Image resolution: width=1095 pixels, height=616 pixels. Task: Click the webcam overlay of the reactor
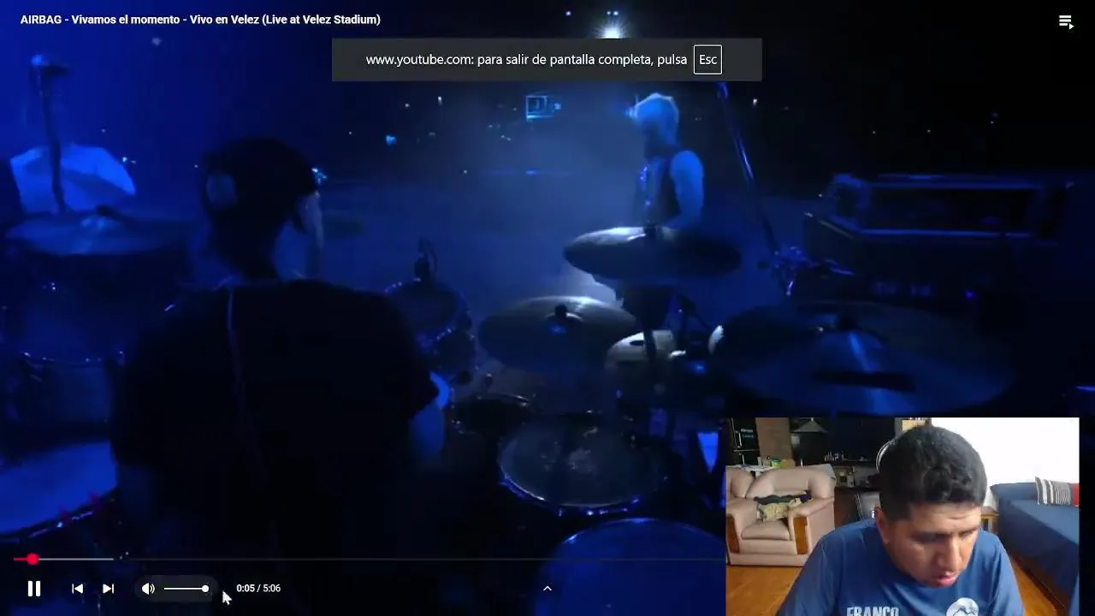click(903, 517)
